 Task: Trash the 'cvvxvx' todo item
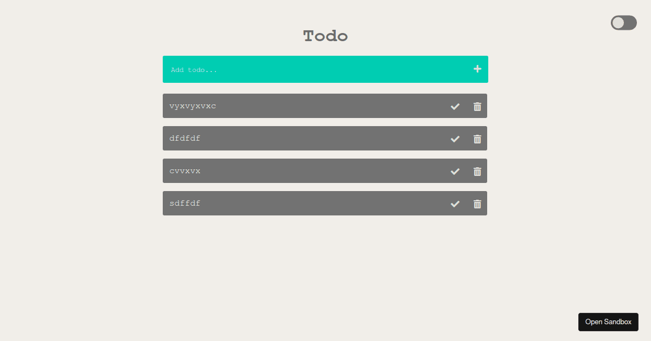click(477, 172)
